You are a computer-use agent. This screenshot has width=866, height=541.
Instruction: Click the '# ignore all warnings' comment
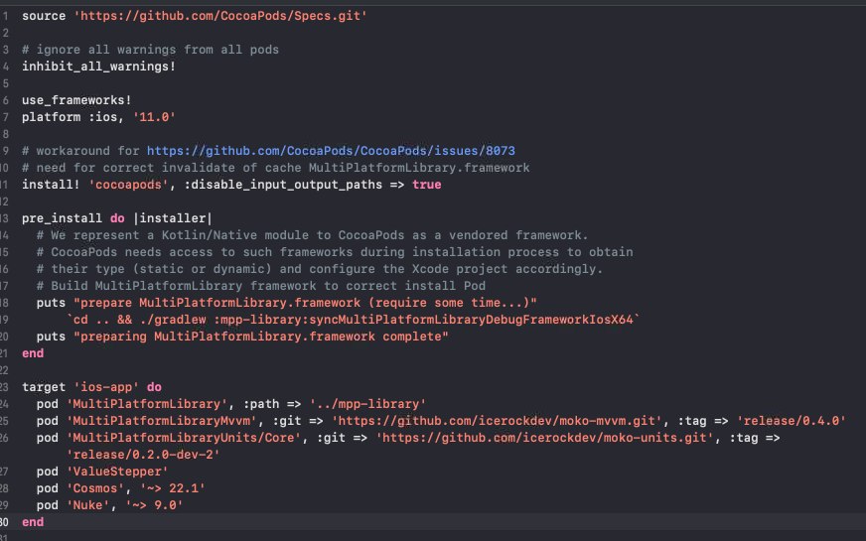click(150, 50)
